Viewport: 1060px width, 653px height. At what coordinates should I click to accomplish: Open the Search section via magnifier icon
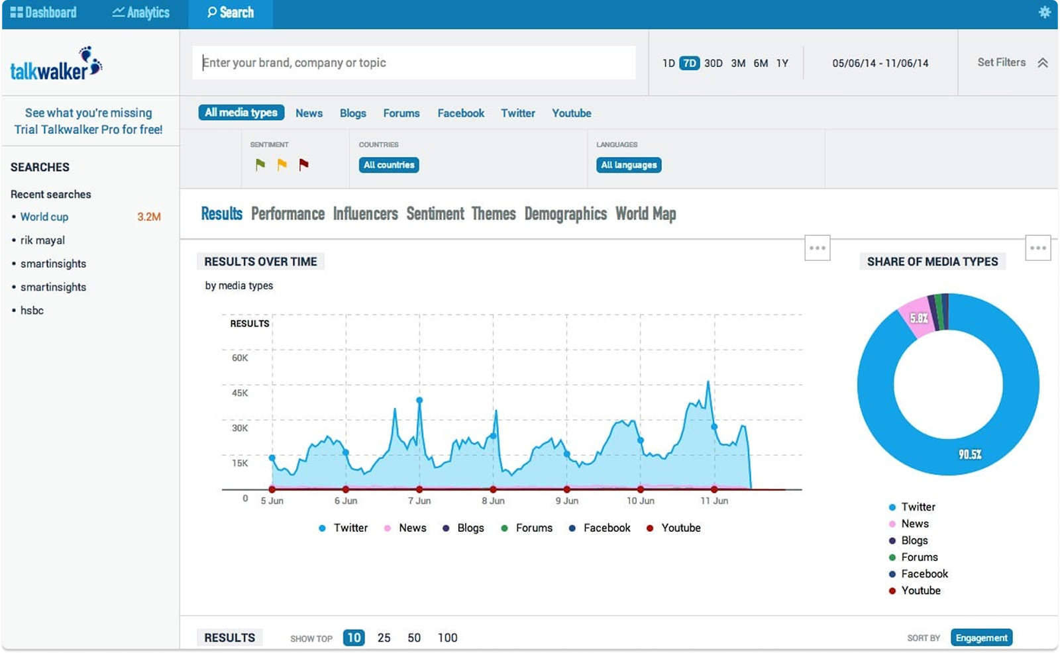(211, 12)
